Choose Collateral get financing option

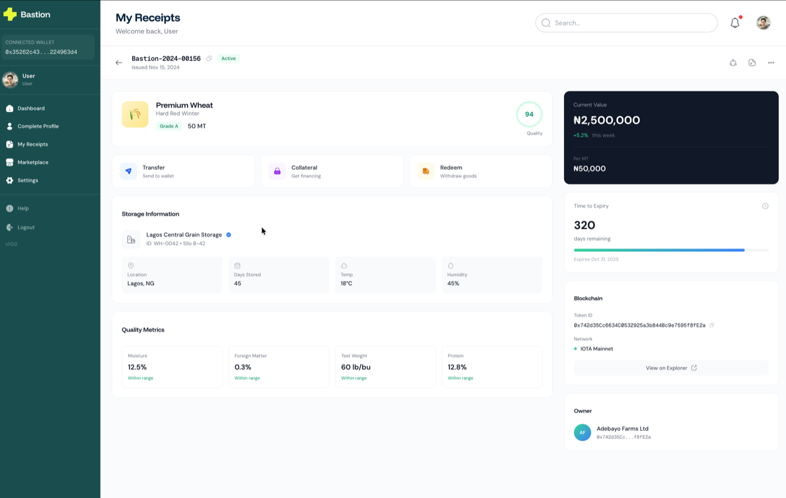pos(332,172)
